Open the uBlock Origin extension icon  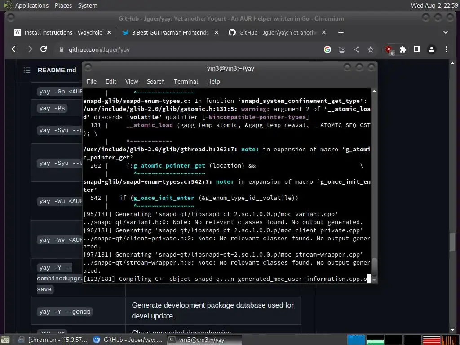point(389,50)
